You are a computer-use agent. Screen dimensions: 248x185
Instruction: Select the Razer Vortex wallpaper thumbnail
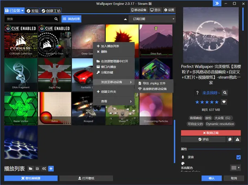point(21,108)
